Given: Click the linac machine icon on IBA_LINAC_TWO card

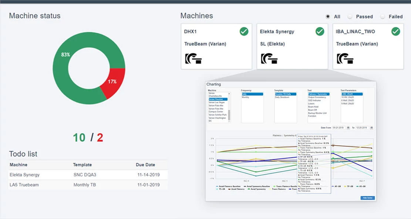Looking at the screenshot, I should (345, 58).
